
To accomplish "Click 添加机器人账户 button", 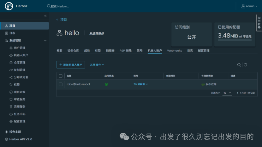I will (x=71, y=65).
